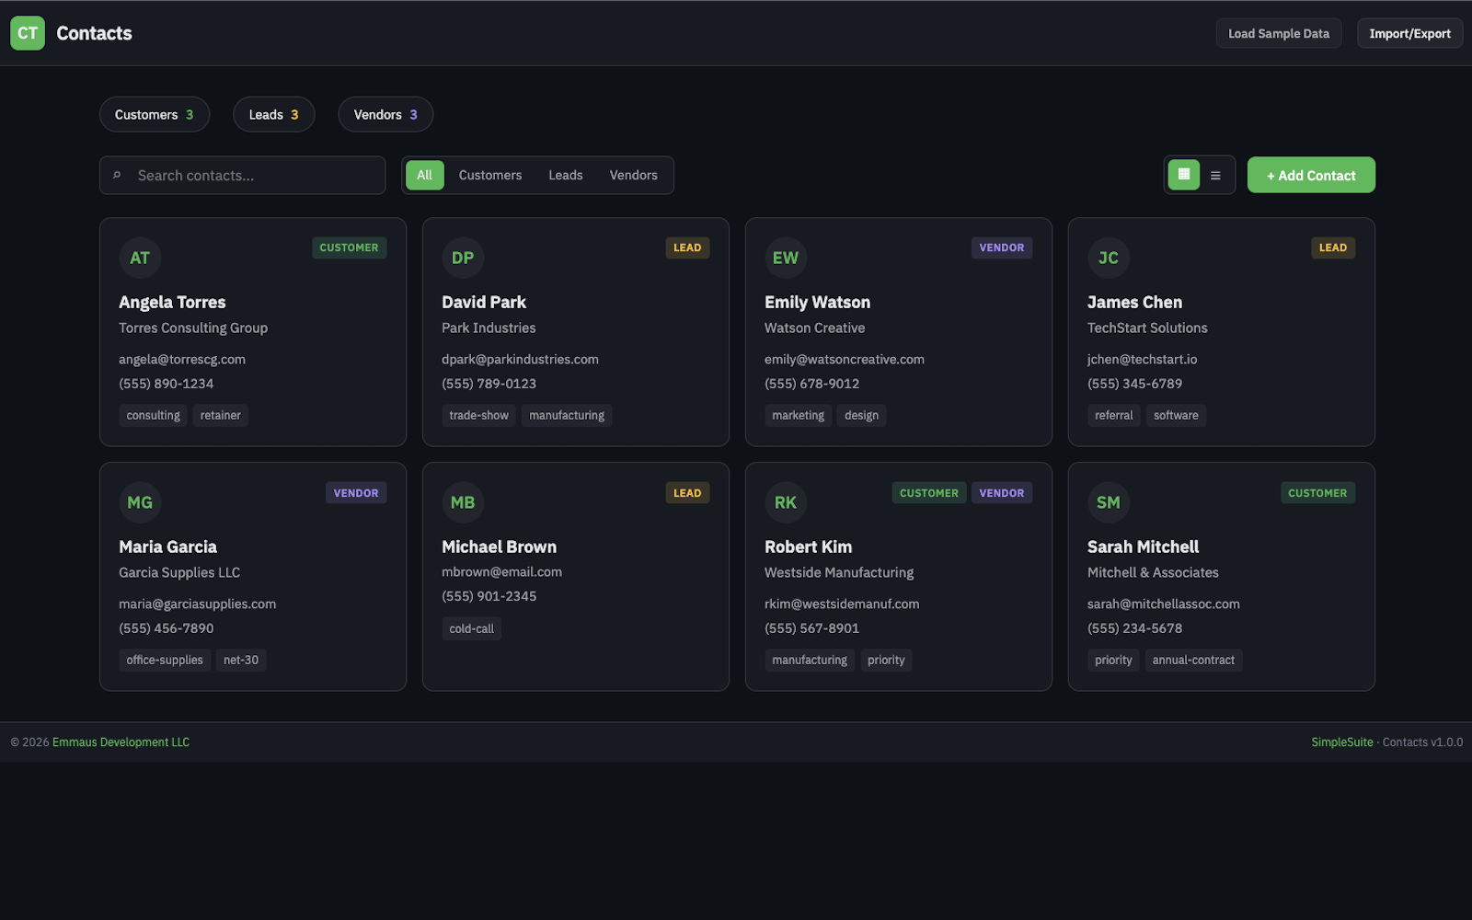The image size is (1472, 920).
Task: Open the Import/Export menu
Action: (x=1409, y=33)
